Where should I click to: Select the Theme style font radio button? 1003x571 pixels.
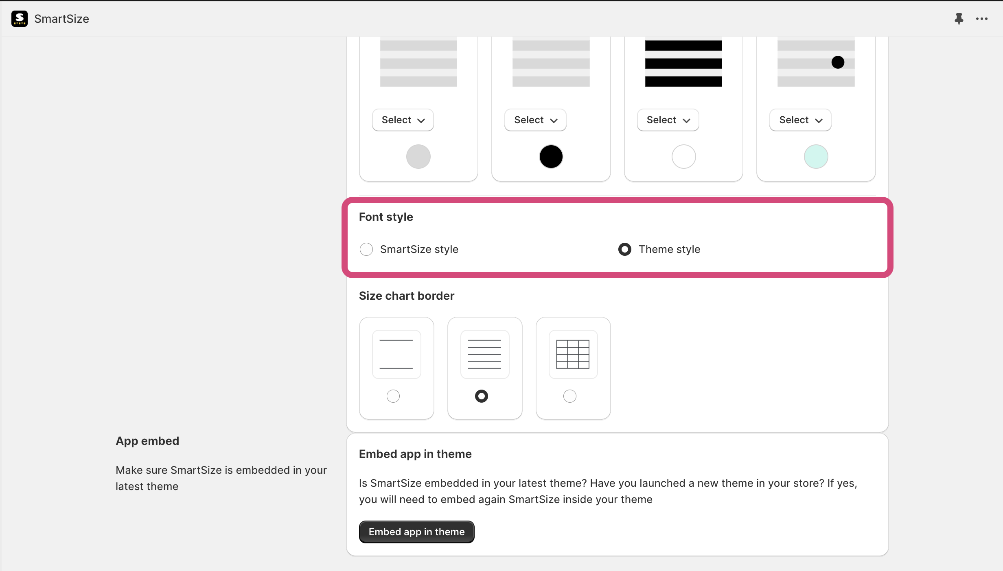point(625,249)
